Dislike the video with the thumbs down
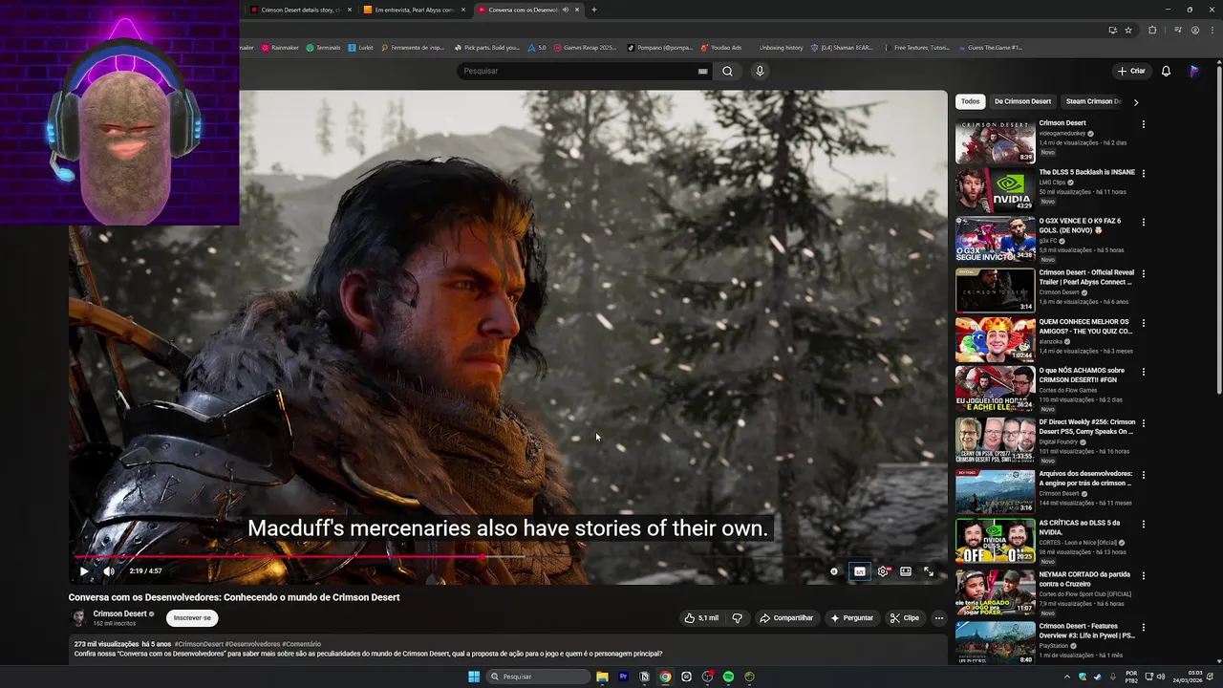The height and width of the screenshot is (688, 1223). pos(737,618)
